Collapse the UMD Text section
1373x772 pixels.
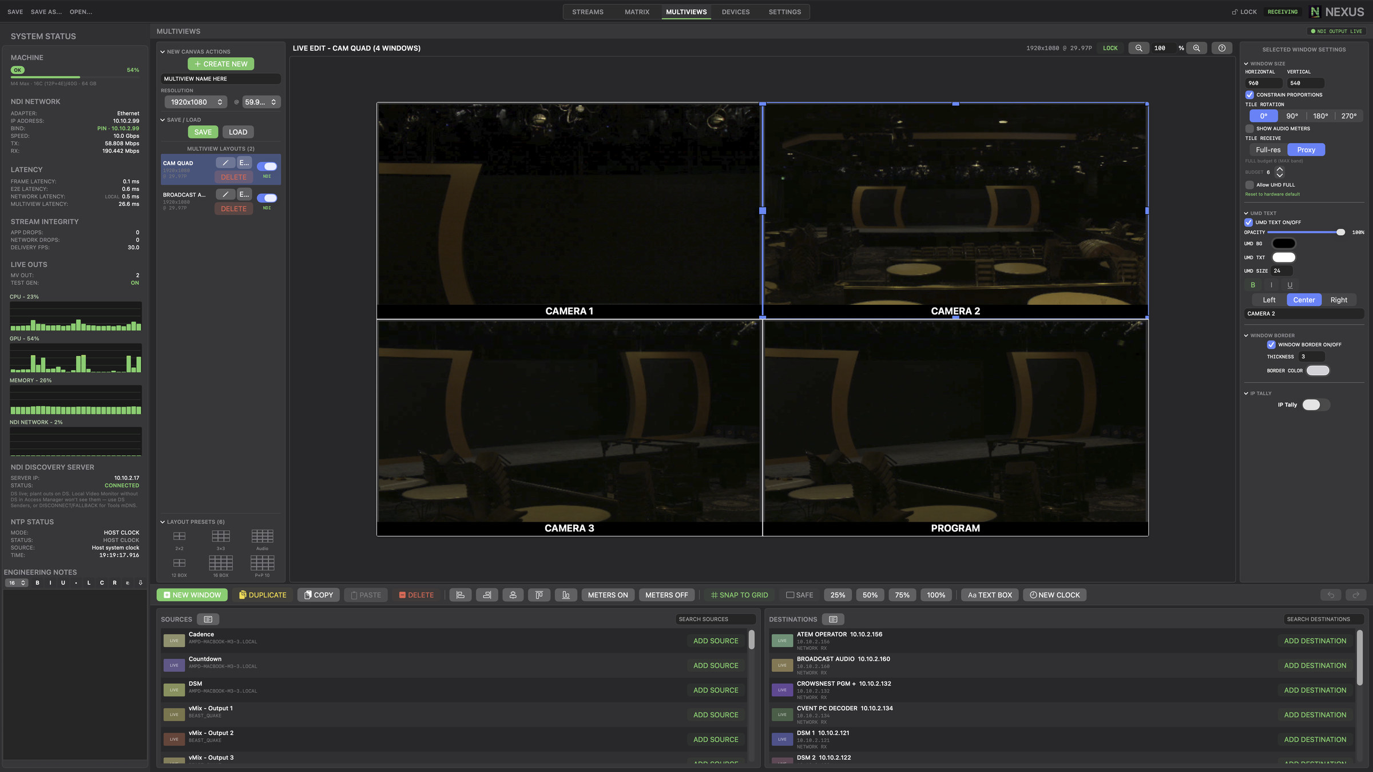[x=1246, y=213]
